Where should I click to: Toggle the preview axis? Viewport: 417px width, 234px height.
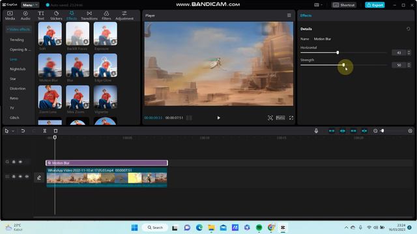(x=364, y=131)
